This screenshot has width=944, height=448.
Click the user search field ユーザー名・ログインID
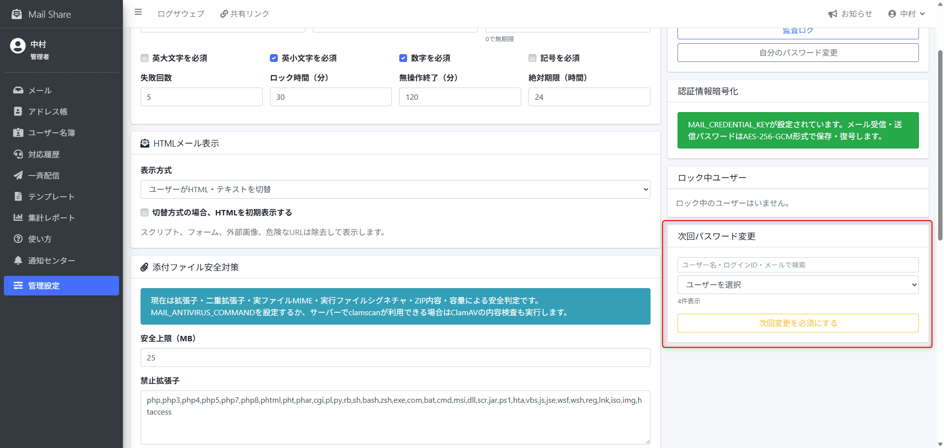[x=798, y=265]
